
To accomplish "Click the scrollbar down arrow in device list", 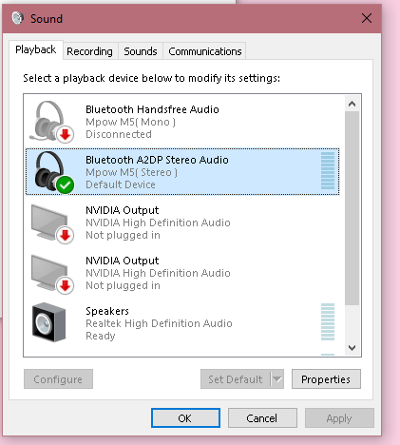I will [x=352, y=348].
